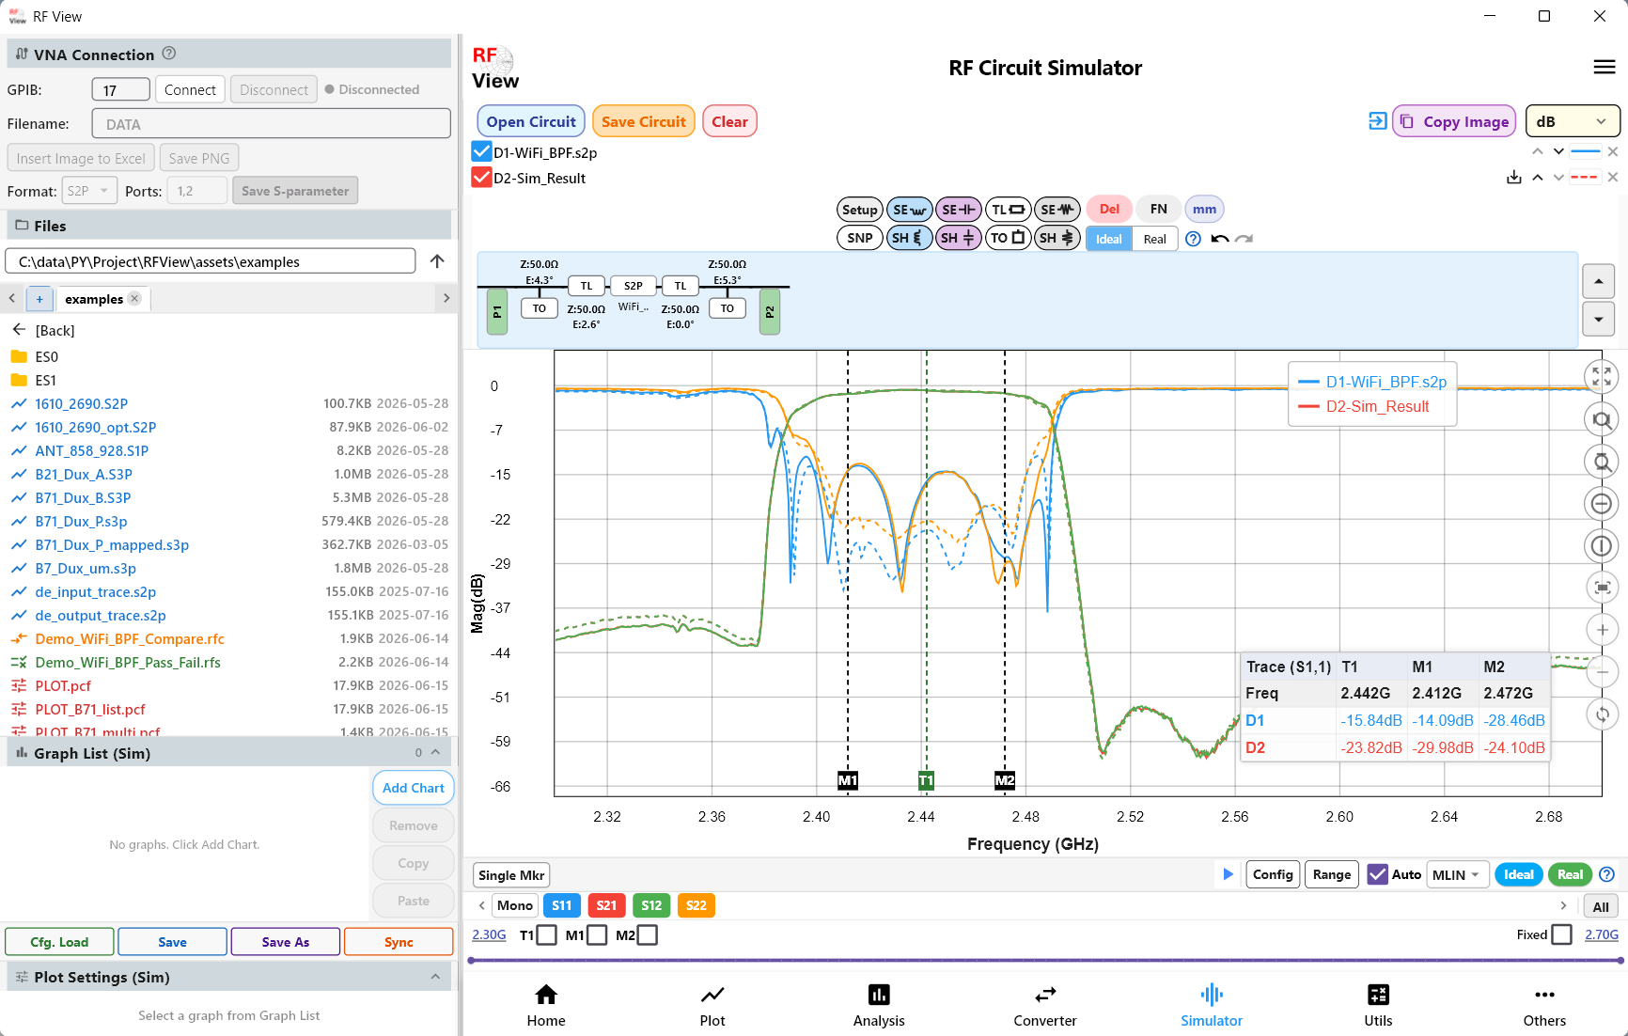1628x1036 pixels.
Task: Download the D2-Sim_Result trace data
Action: coord(1513,177)
